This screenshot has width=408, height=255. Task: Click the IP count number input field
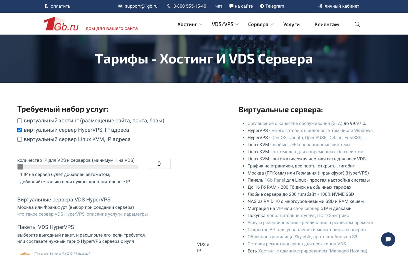159,164
